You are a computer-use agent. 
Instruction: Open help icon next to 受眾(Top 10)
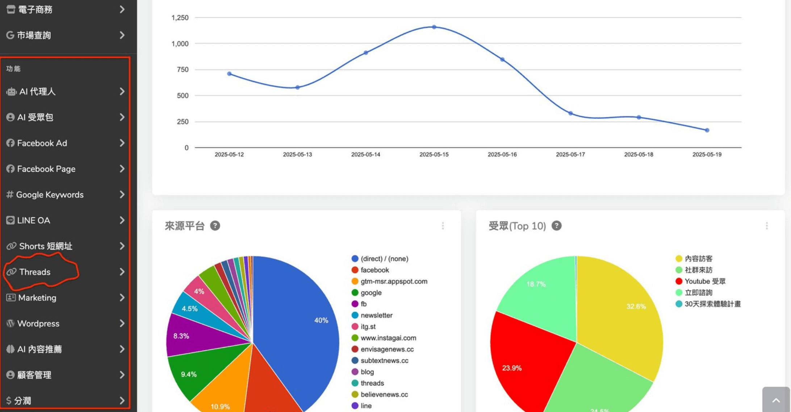pyautogui.click(x=556, y=226)
